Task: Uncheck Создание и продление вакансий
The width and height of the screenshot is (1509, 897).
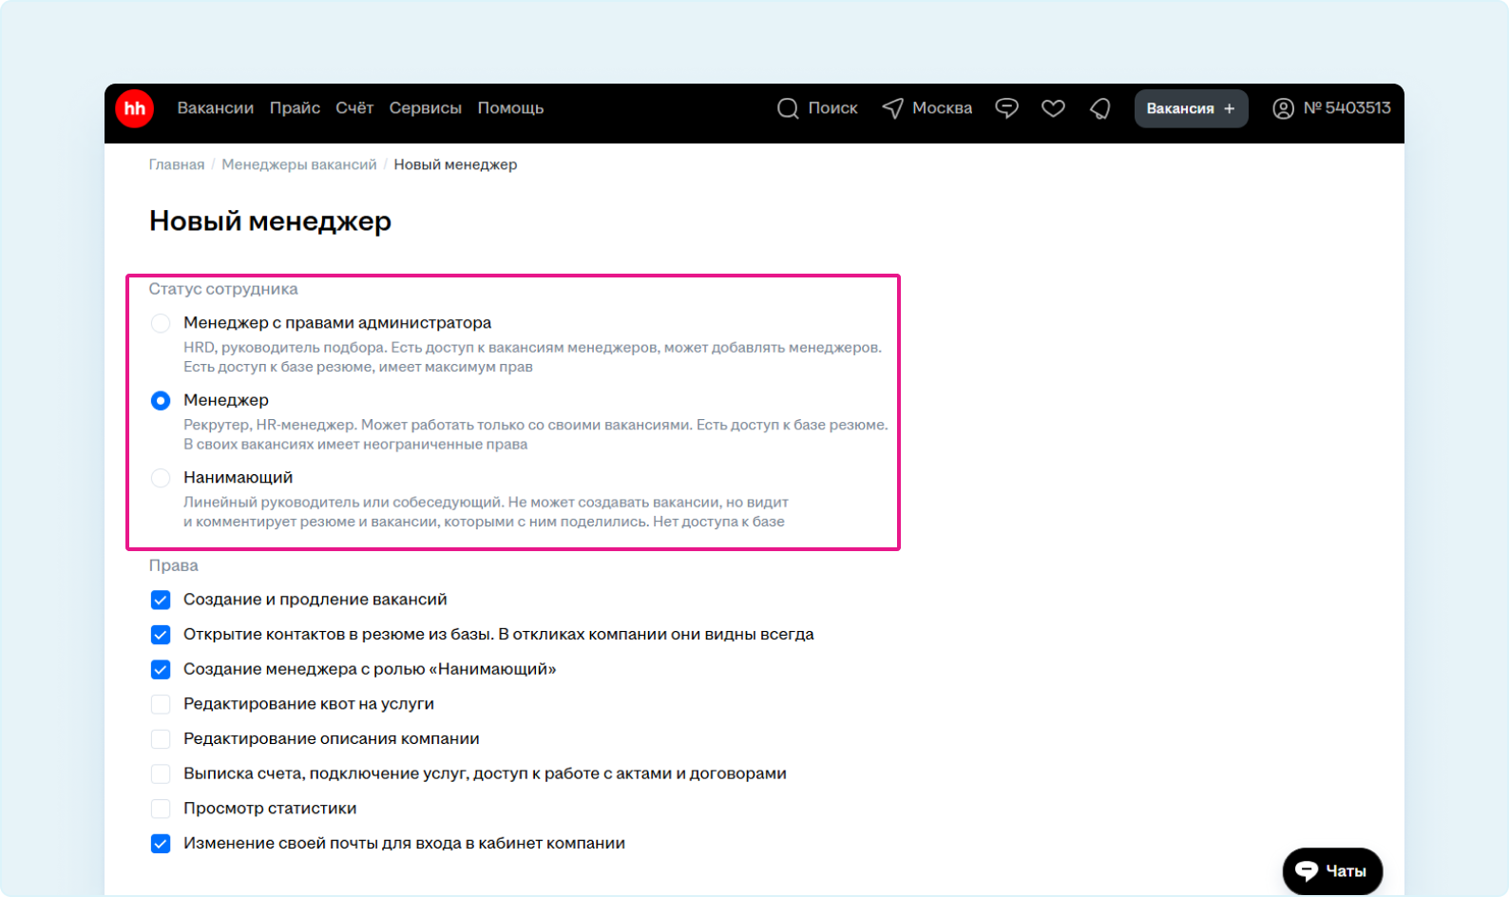Action: (x=161, y=601)
